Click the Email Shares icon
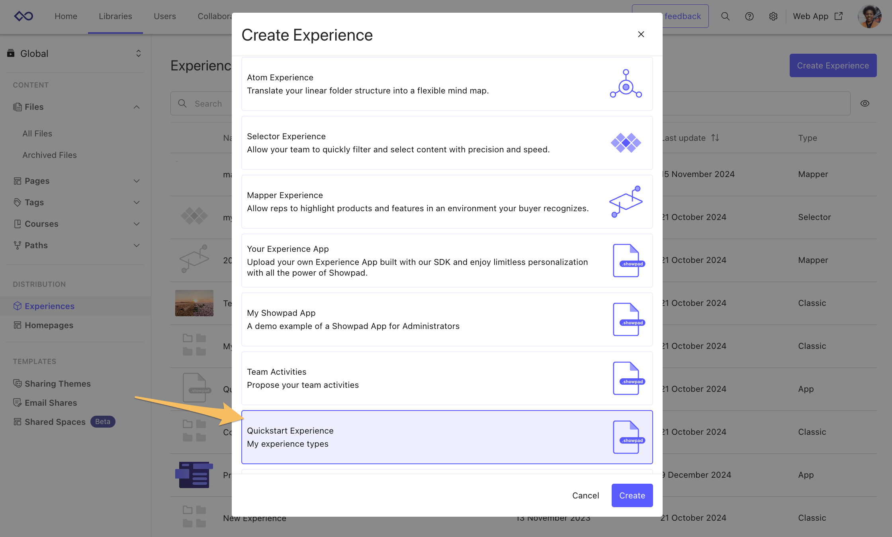This screenshot has height=537, width=892. point(17,403)
